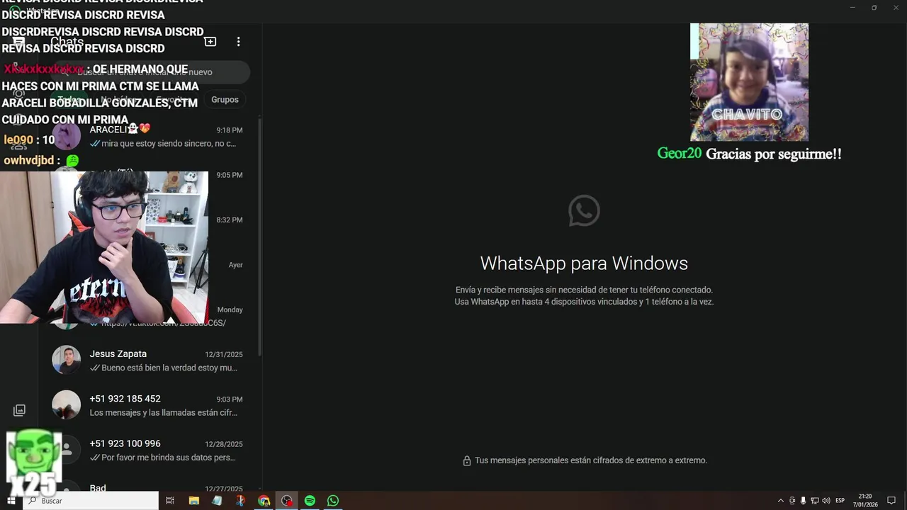Click the taskbar Buscar search box

click(92, 501)
